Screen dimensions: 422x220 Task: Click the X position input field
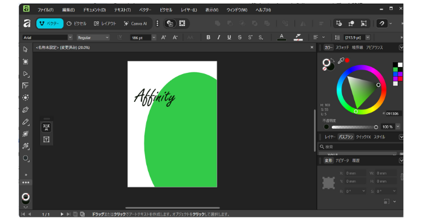355,174
